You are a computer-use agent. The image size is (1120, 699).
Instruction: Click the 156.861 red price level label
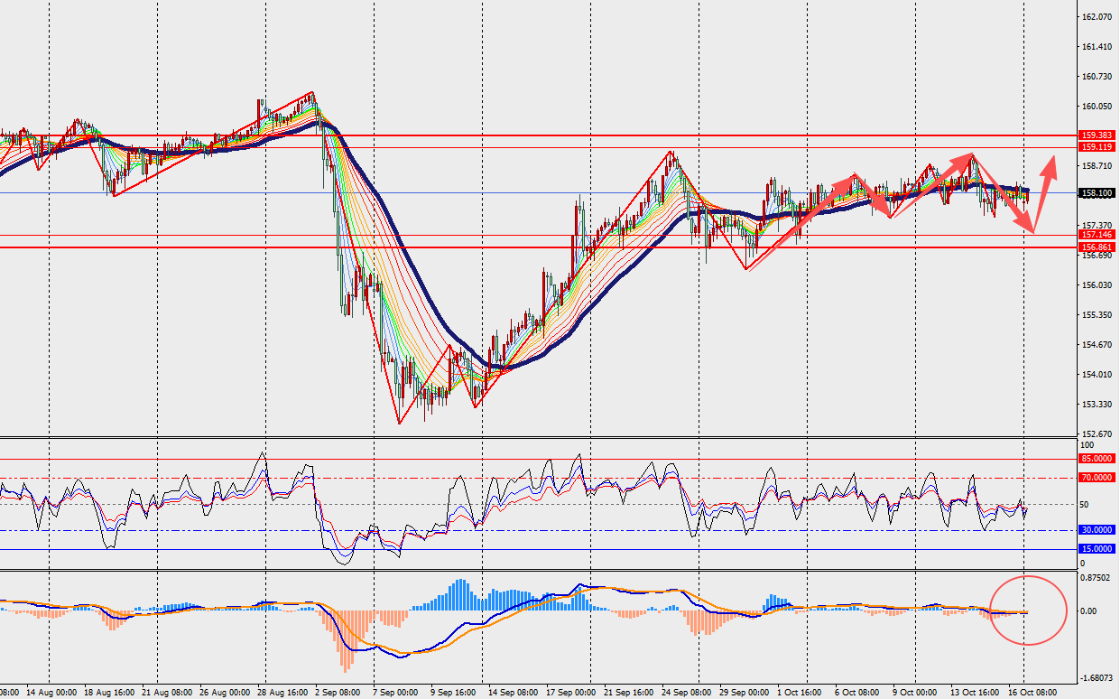1097,247
